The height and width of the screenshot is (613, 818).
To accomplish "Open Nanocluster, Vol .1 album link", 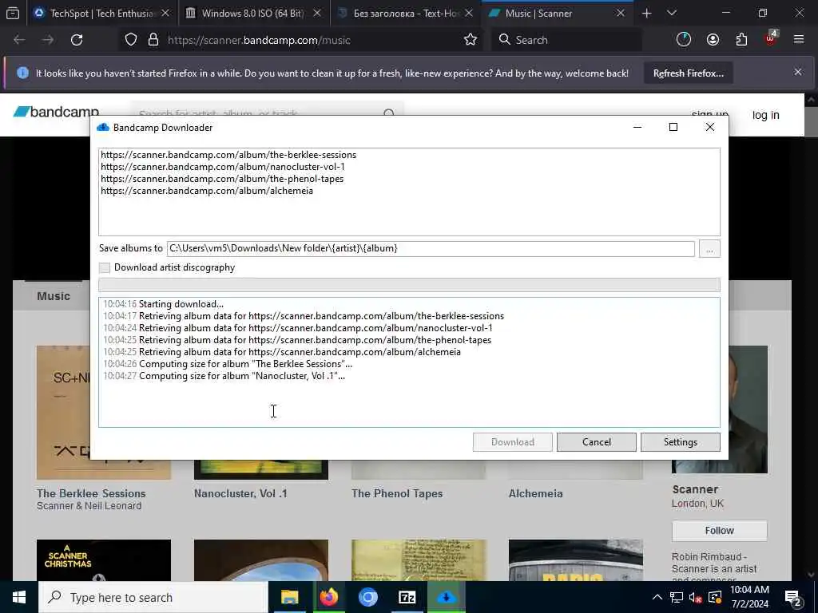I will click(240, 493).
